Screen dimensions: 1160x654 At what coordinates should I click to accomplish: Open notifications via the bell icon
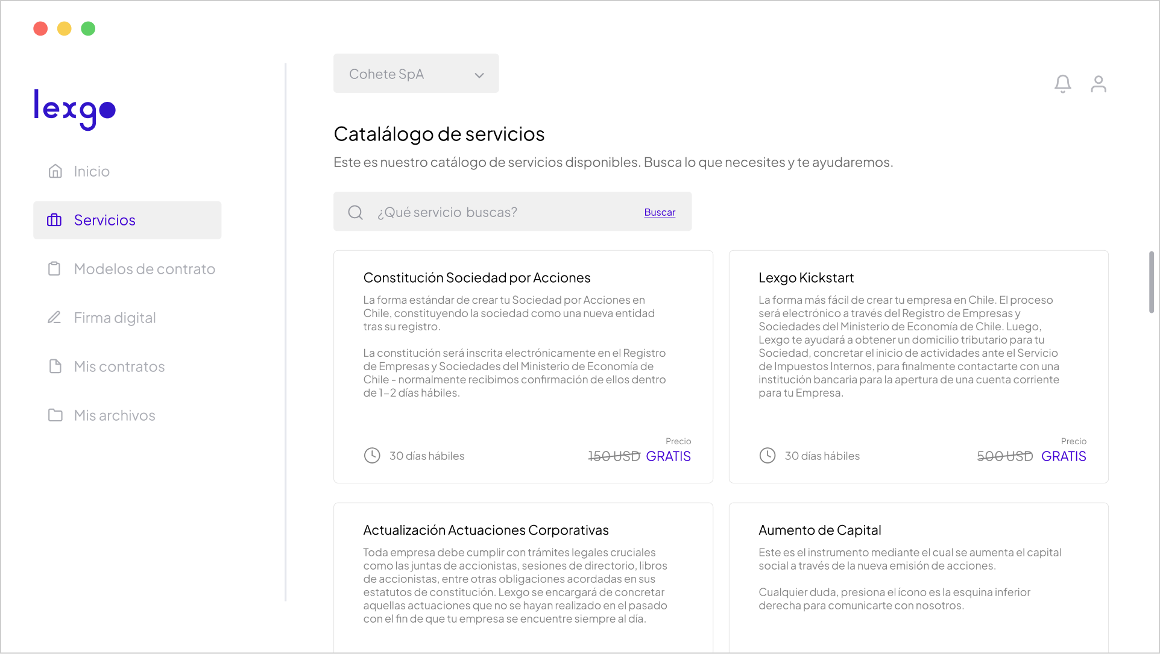tap(1062, 84)
